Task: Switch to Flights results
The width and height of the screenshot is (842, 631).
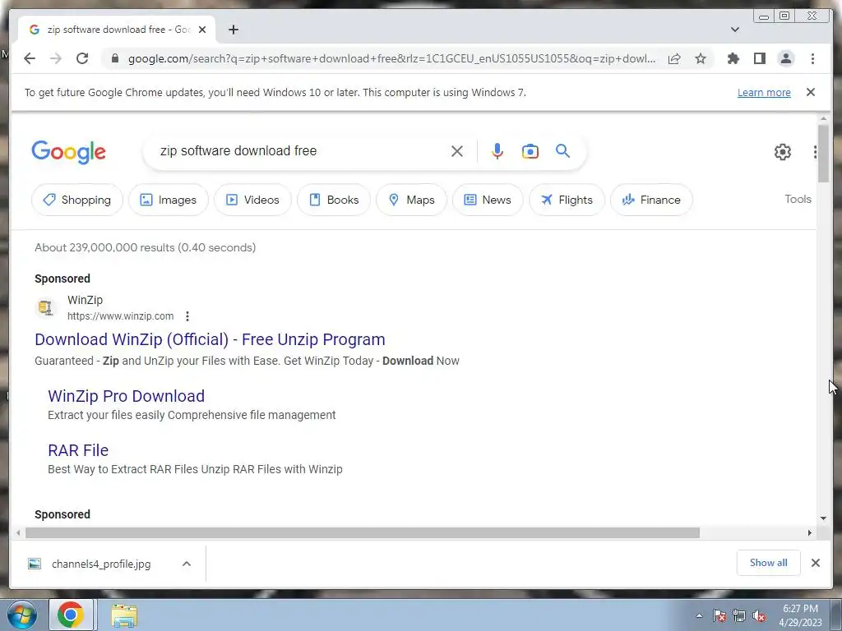Action: click(x=567, y=200)
